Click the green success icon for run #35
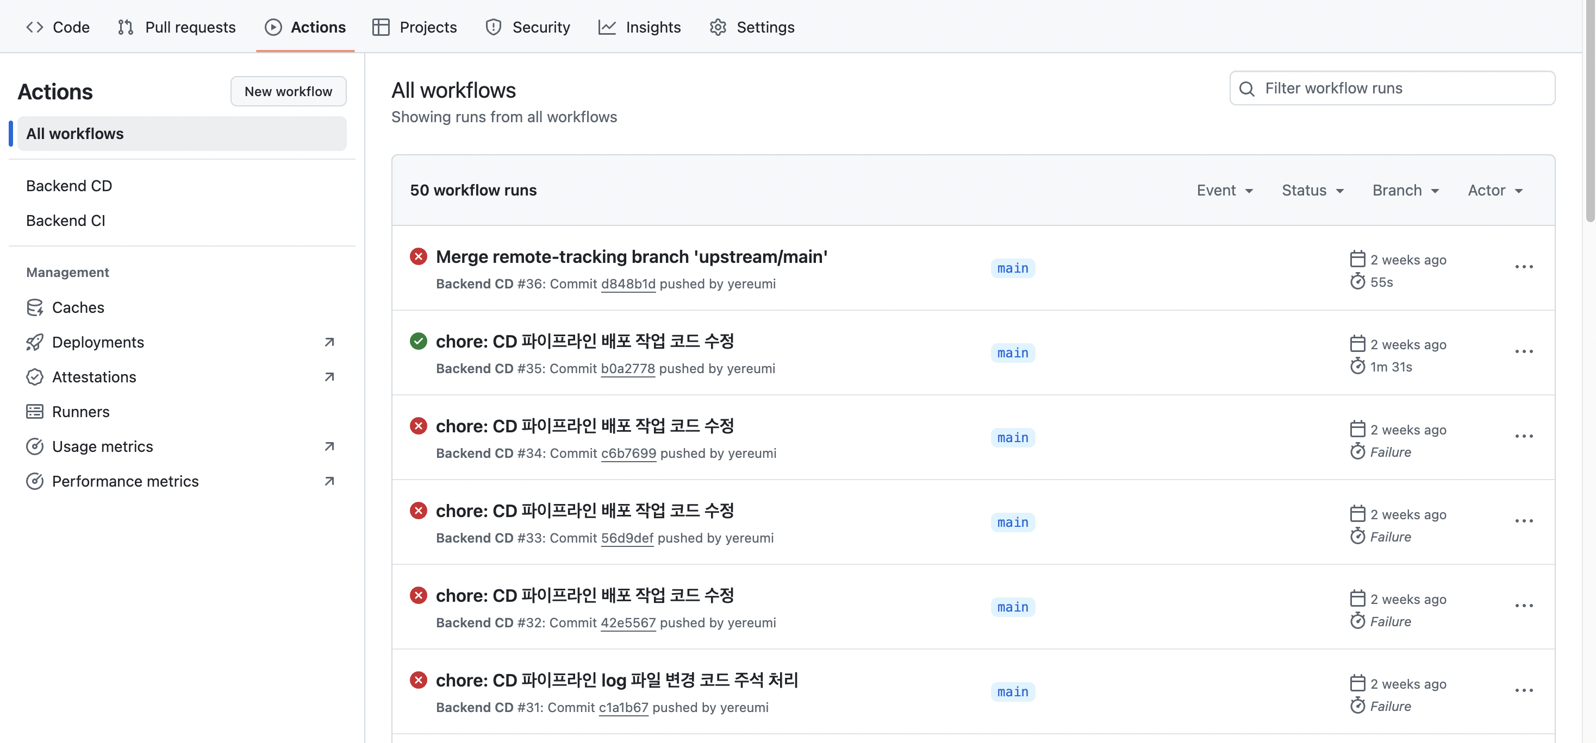 tap(418, 341)
